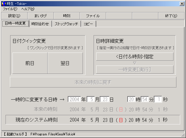Click the month input field
The height and width of the screenshot is (138, 186).
(x=91, y=99)
